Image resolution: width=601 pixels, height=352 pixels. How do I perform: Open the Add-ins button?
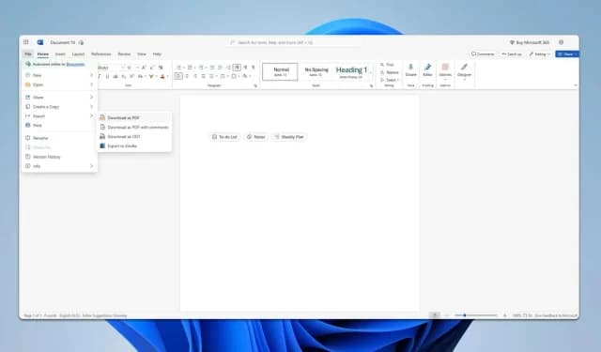[445, 70]
